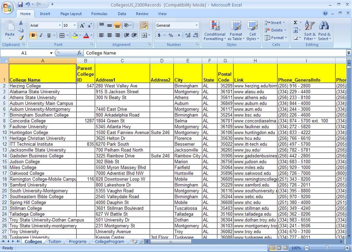Select the Bold formatting icon
This screenshot has width=352, height=252.
click(33, 35)
